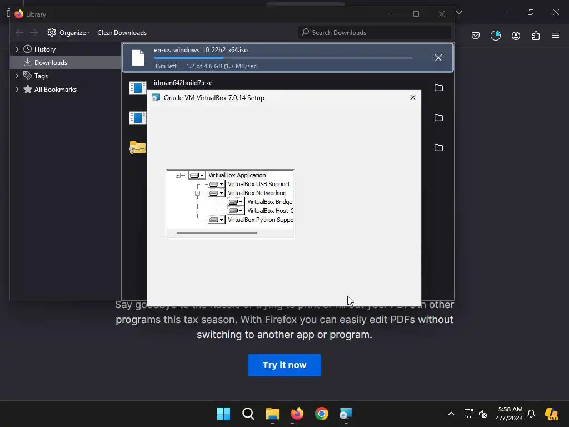
Task: Click the All Bookmarks star icon
Action: 28,89
